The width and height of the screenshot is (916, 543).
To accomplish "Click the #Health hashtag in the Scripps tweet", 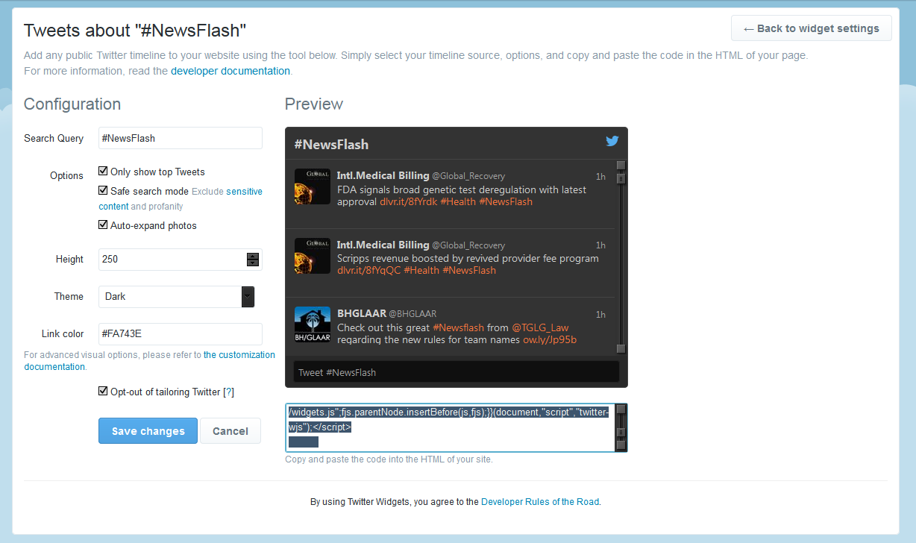I will (x=421, y=270).
